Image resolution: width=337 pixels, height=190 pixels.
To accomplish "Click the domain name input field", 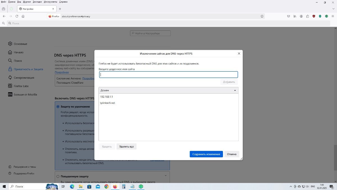I will (x=168, y=75).
